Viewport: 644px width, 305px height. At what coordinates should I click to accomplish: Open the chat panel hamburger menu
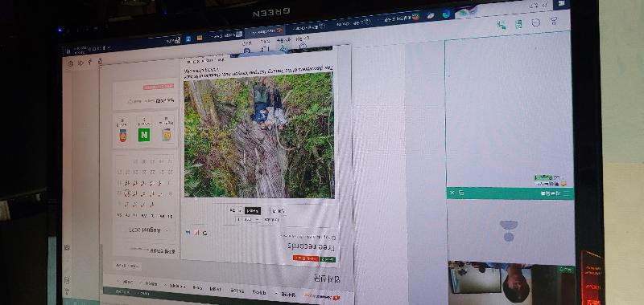567,194
